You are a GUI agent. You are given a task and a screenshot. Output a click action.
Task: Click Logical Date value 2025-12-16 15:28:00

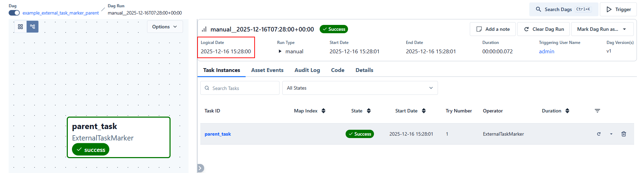226,51
